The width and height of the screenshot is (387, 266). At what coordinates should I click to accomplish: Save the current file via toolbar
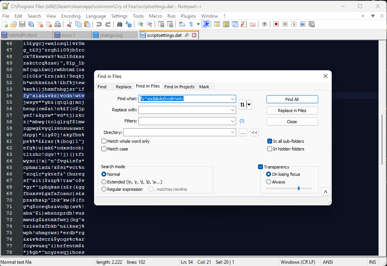coord(22,24)
